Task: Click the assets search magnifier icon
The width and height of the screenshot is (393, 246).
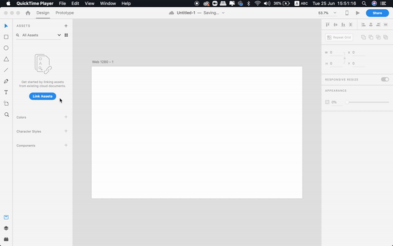Action: [x=18, y=35]
